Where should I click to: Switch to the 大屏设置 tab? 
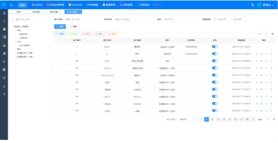[36, 12]
